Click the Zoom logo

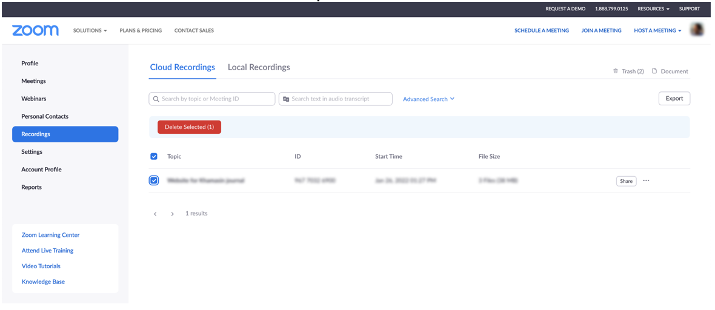[x=35, y=30]
